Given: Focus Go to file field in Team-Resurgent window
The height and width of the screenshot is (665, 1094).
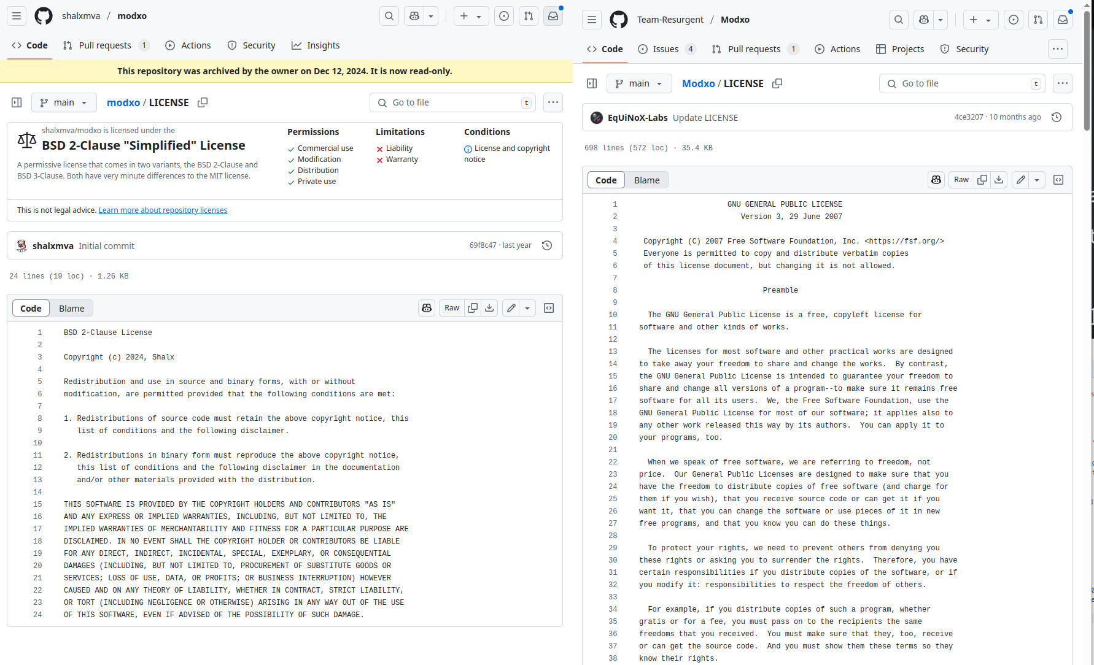Looking at the screenshot, I should point(962,83).
